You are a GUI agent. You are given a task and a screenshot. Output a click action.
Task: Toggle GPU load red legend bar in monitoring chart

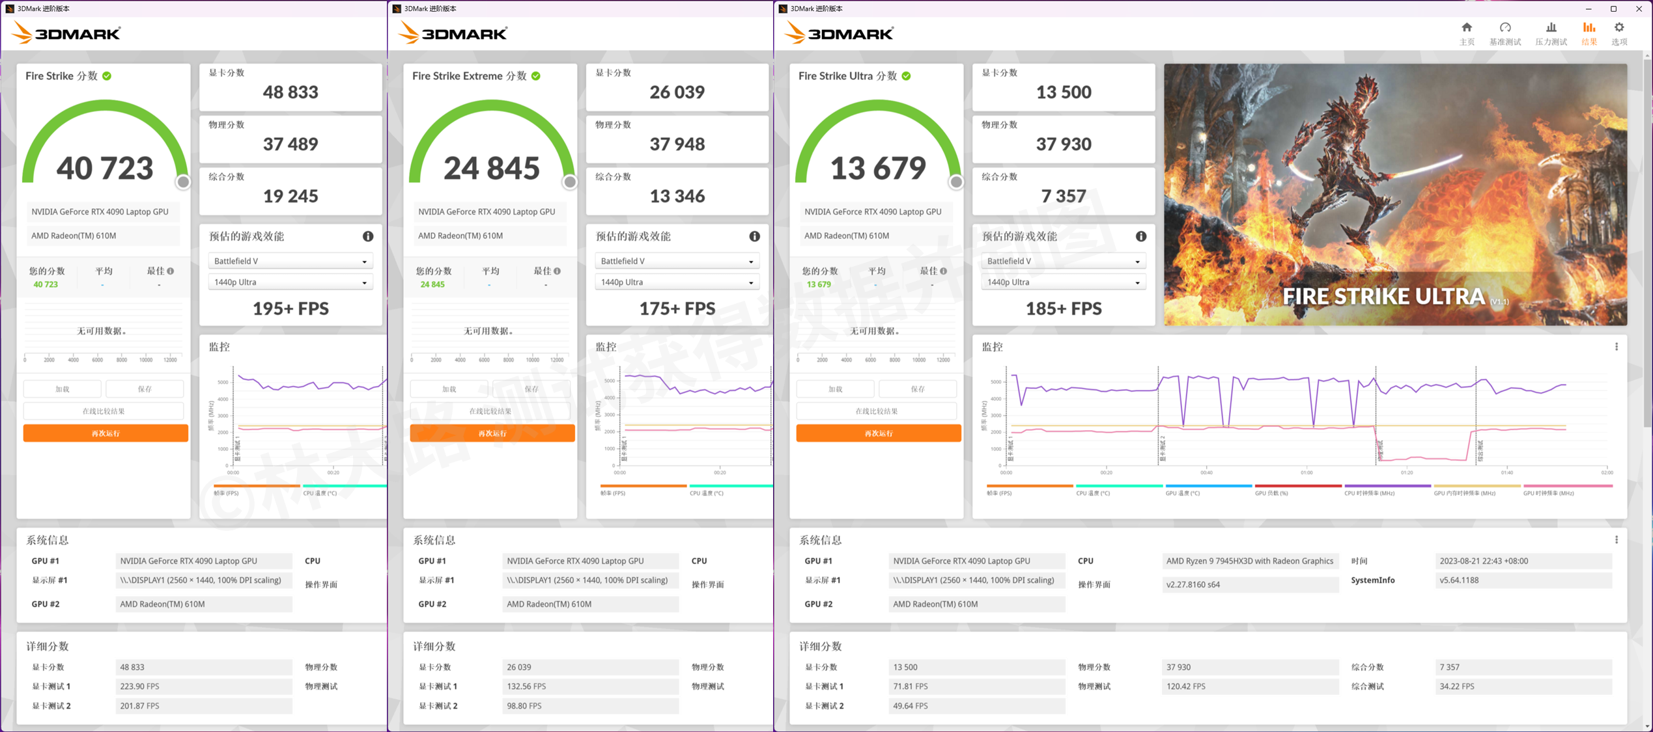coord(1297,486)
